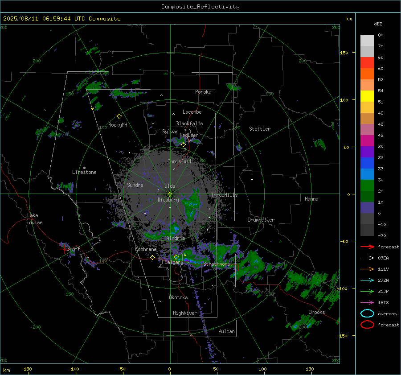Click the yellow radar site marker at Olds

click(x=170, y=194)
